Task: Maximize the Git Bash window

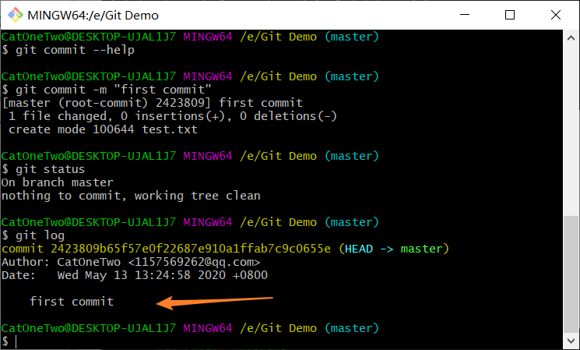Action: [x=510, y=15]
